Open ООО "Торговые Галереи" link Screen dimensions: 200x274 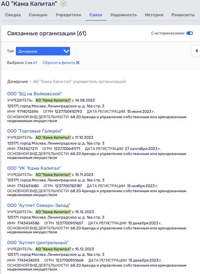[35, 131]
